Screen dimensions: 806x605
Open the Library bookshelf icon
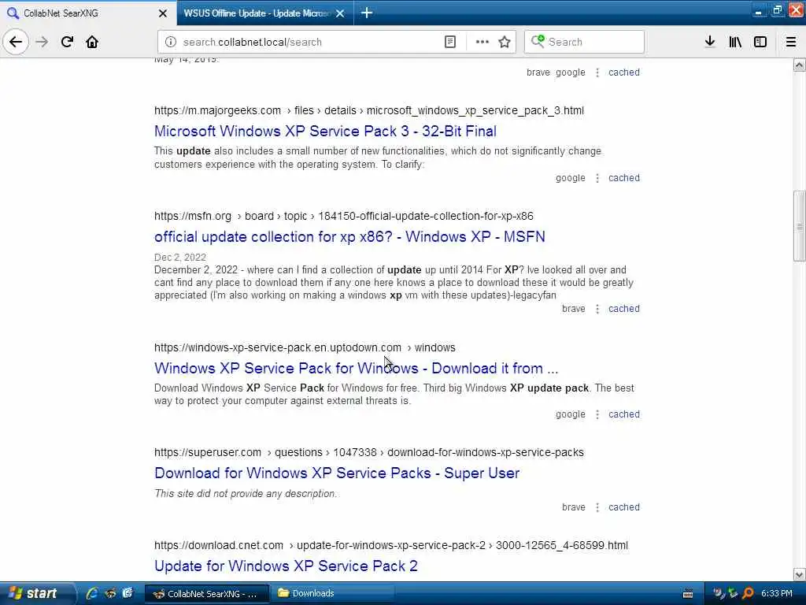735,42
